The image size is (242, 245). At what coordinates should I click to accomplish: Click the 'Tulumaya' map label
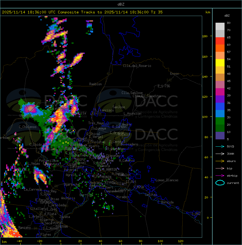[x=99, y=128]
